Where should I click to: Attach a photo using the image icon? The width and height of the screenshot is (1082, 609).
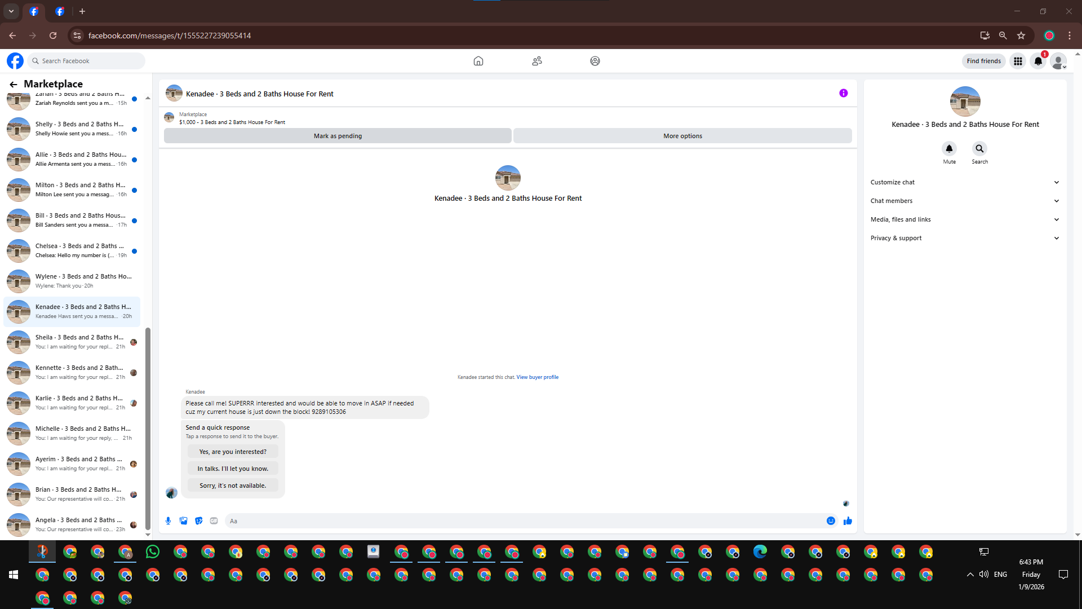[x=183, y=521]
